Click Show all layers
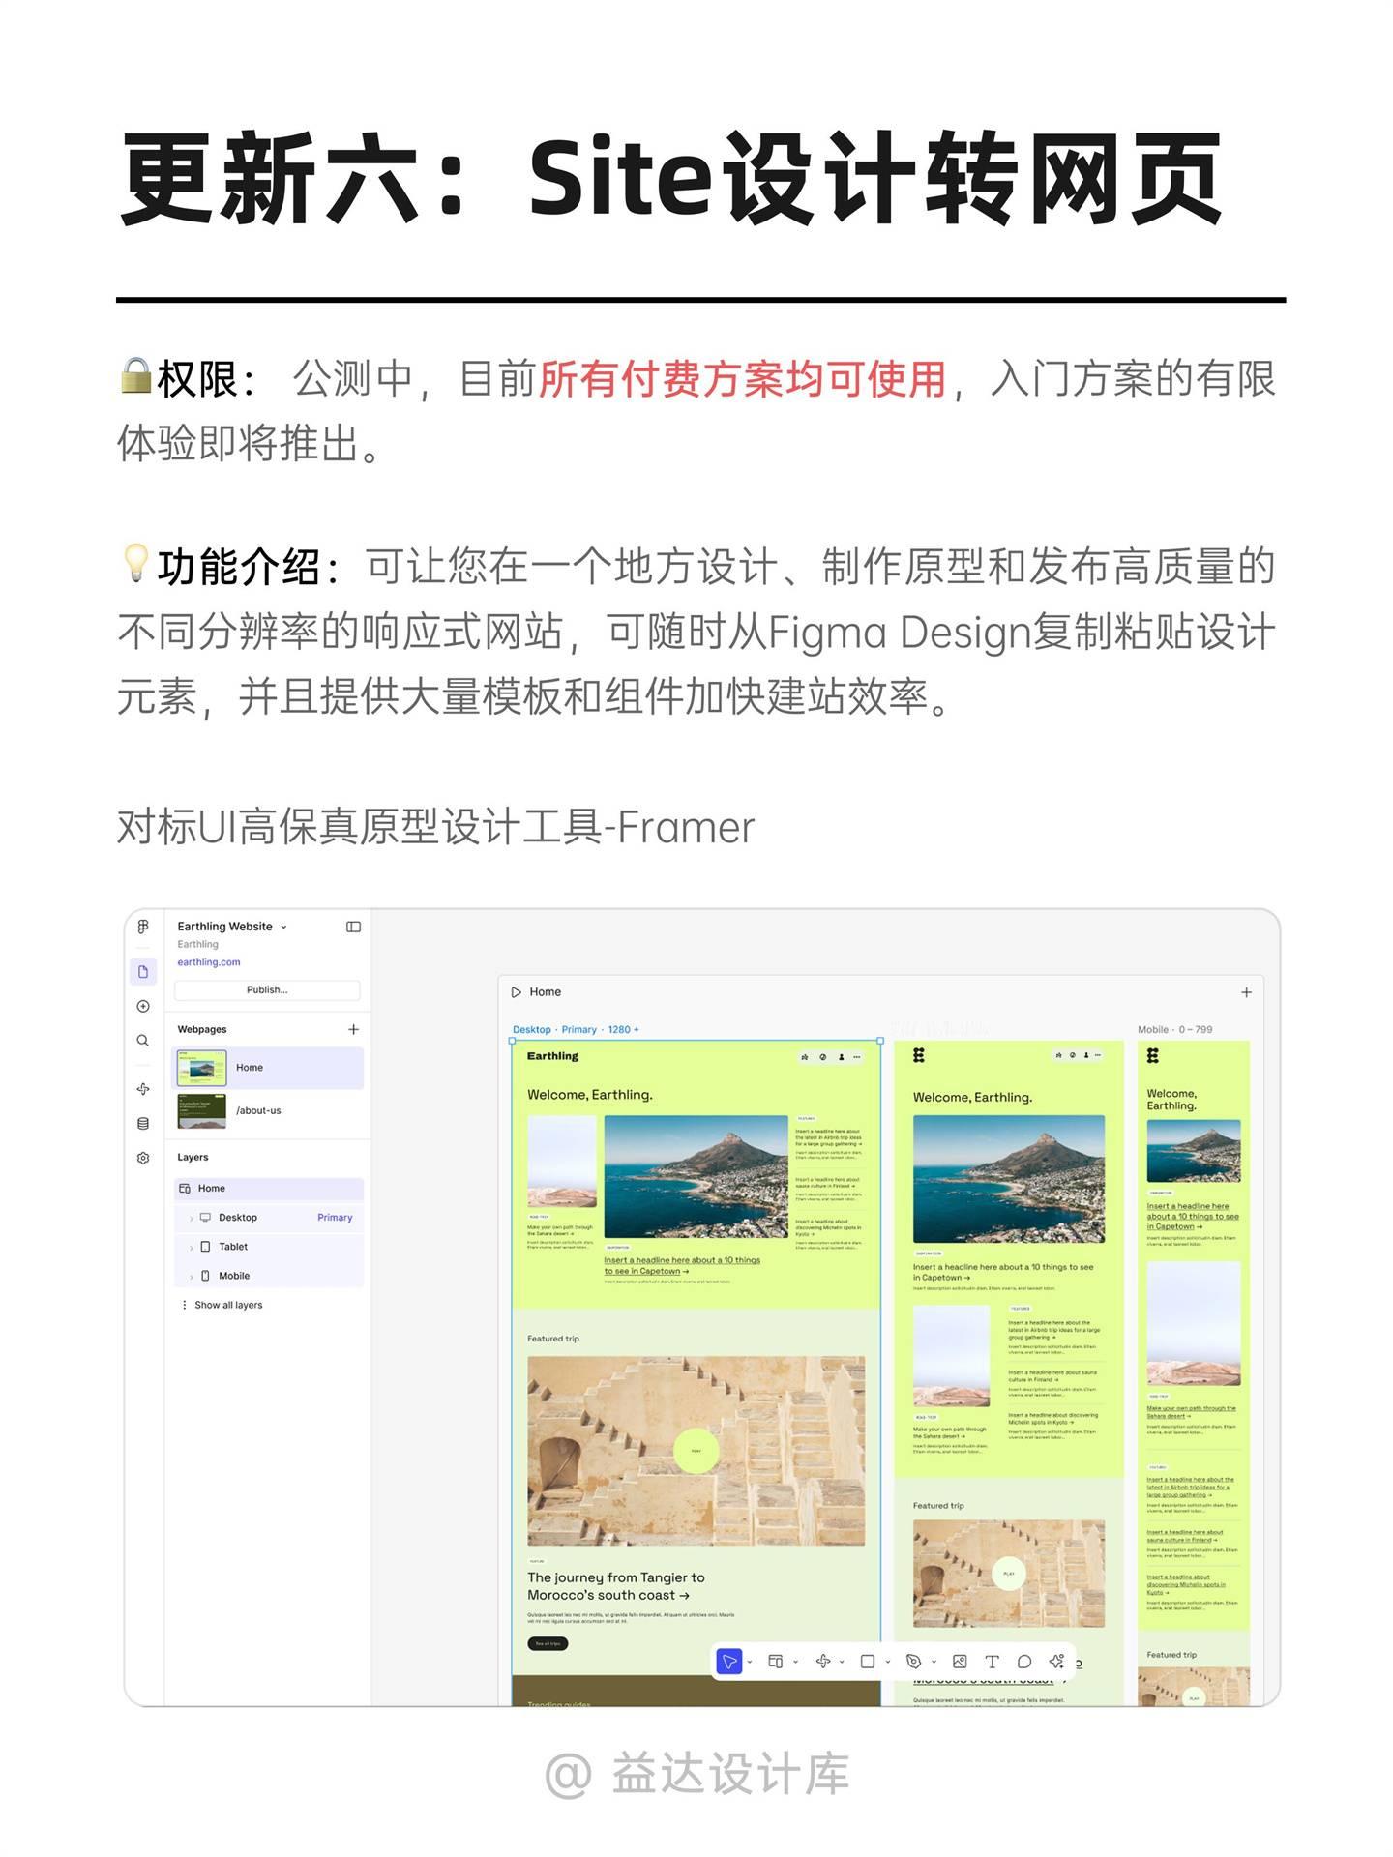This screenshot has height=1857, width=1393. click(228, 1305)
